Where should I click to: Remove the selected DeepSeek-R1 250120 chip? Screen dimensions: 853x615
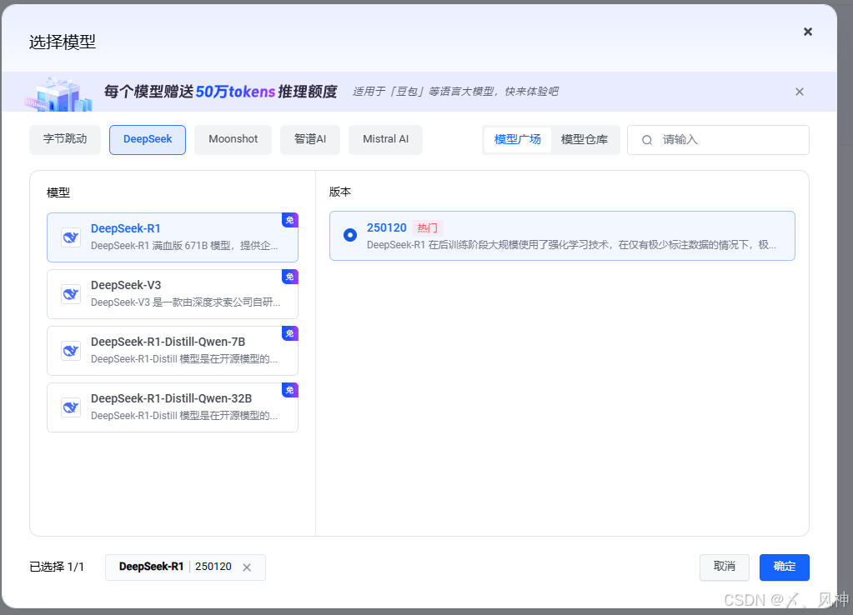(x=247, y=567)
